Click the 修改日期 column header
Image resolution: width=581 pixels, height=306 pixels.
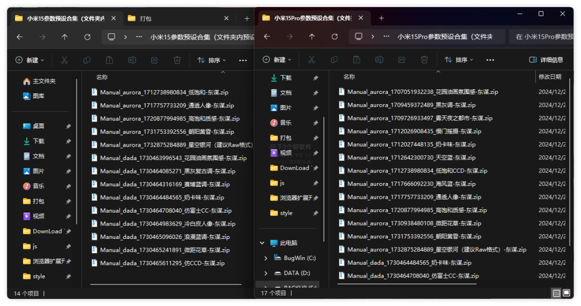550,77
